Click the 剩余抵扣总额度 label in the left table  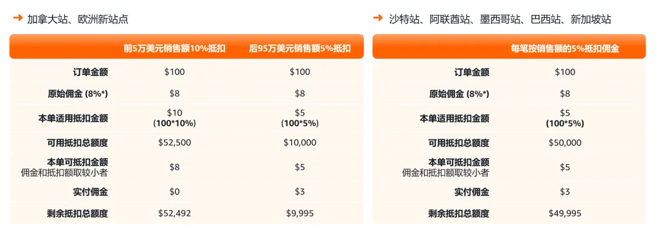click(x=78, y=214)
